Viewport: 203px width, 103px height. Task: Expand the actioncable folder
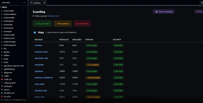click(x=9, y=11)
